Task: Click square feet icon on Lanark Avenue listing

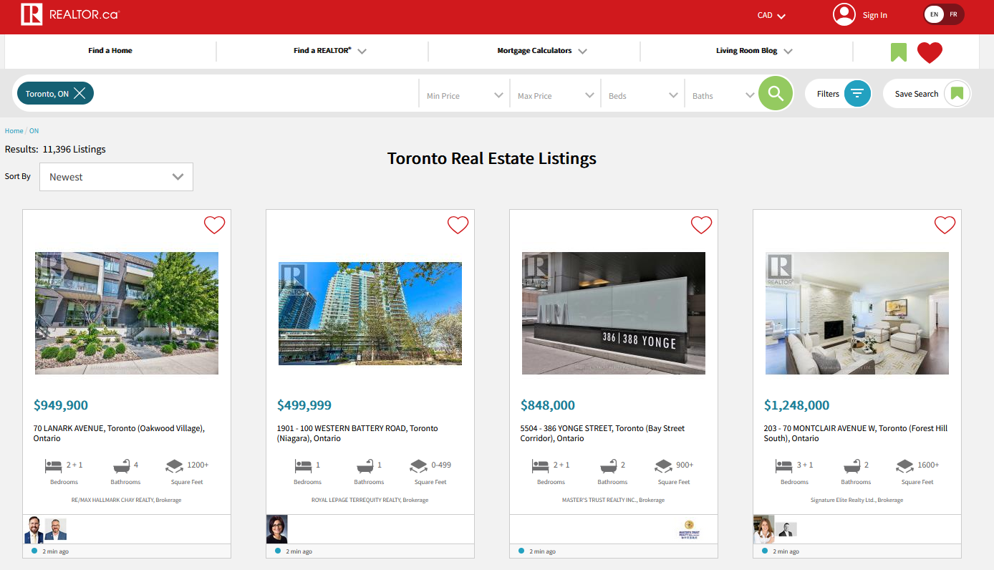Action: [x=174, y=465]
